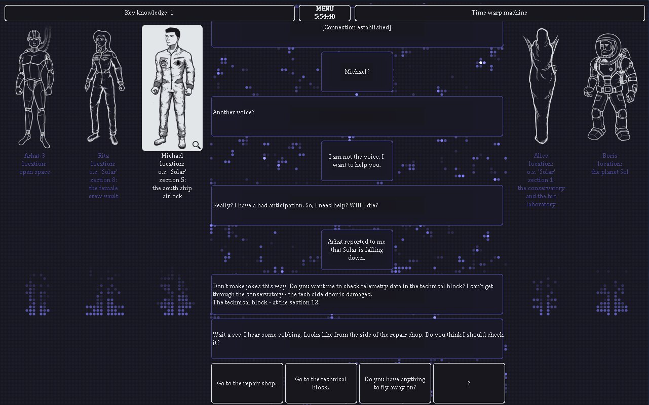Click the 'Arhat reported to me' message bubble
Viewport: 649px width, 405px height.
point(357,250)
